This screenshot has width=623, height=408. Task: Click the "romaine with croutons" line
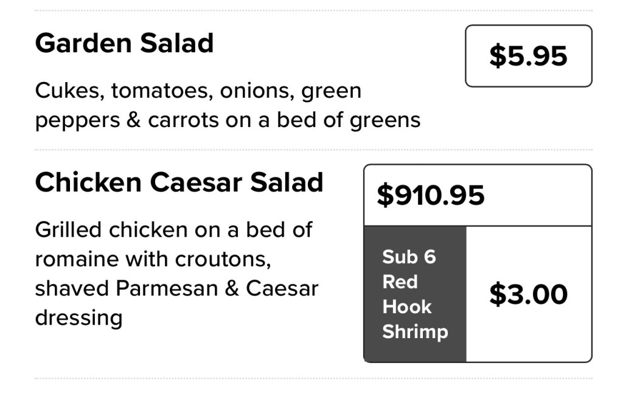pyautogui.click(x=152, y=259)
